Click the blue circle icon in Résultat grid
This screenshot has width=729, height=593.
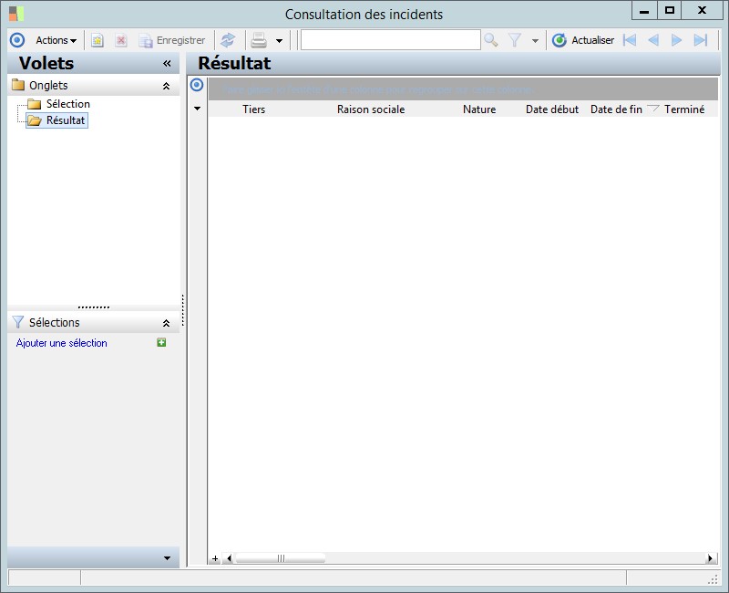pos(197,85)
